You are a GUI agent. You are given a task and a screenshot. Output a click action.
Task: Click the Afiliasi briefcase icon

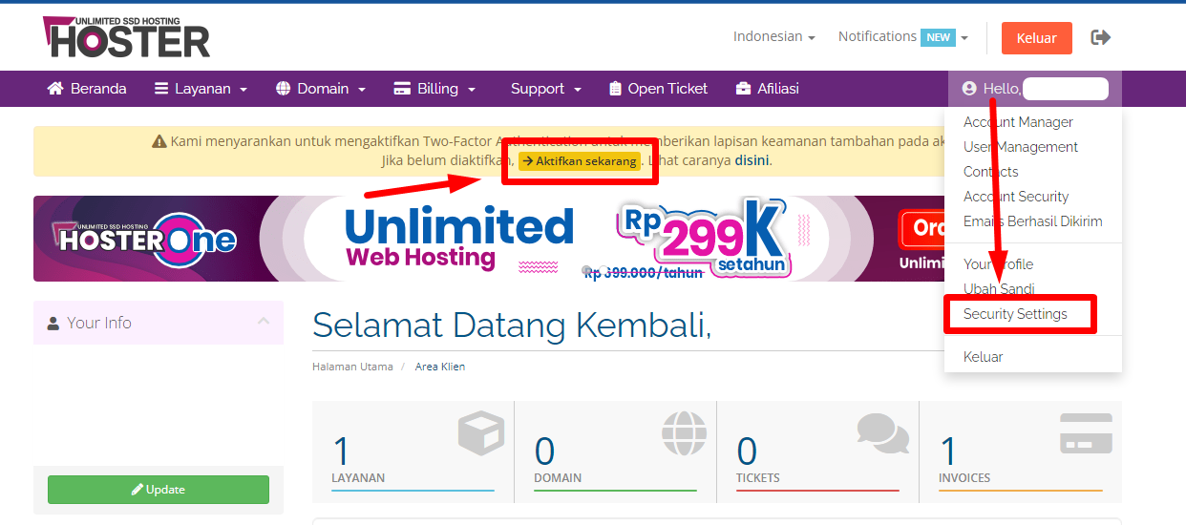[744, 89]
